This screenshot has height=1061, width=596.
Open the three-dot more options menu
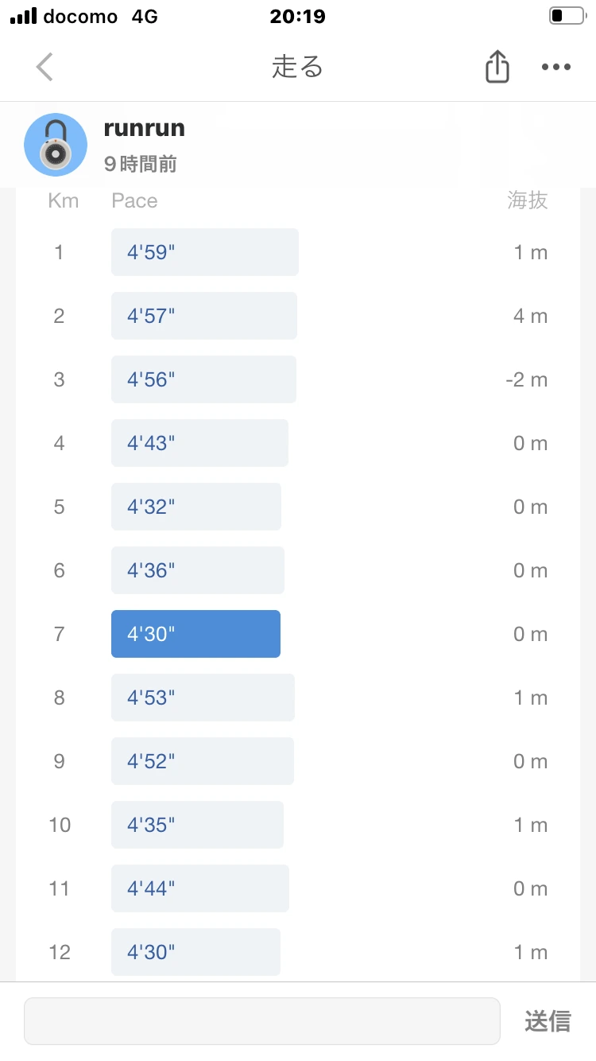556,67
